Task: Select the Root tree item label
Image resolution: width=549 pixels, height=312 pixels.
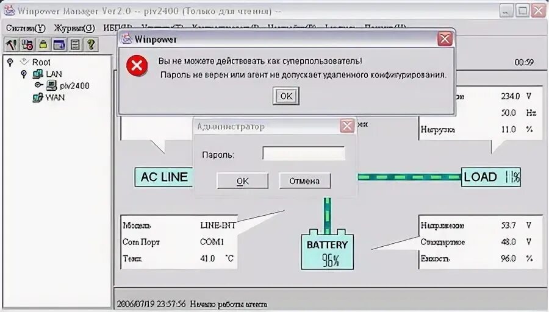Action: point(41,62)
